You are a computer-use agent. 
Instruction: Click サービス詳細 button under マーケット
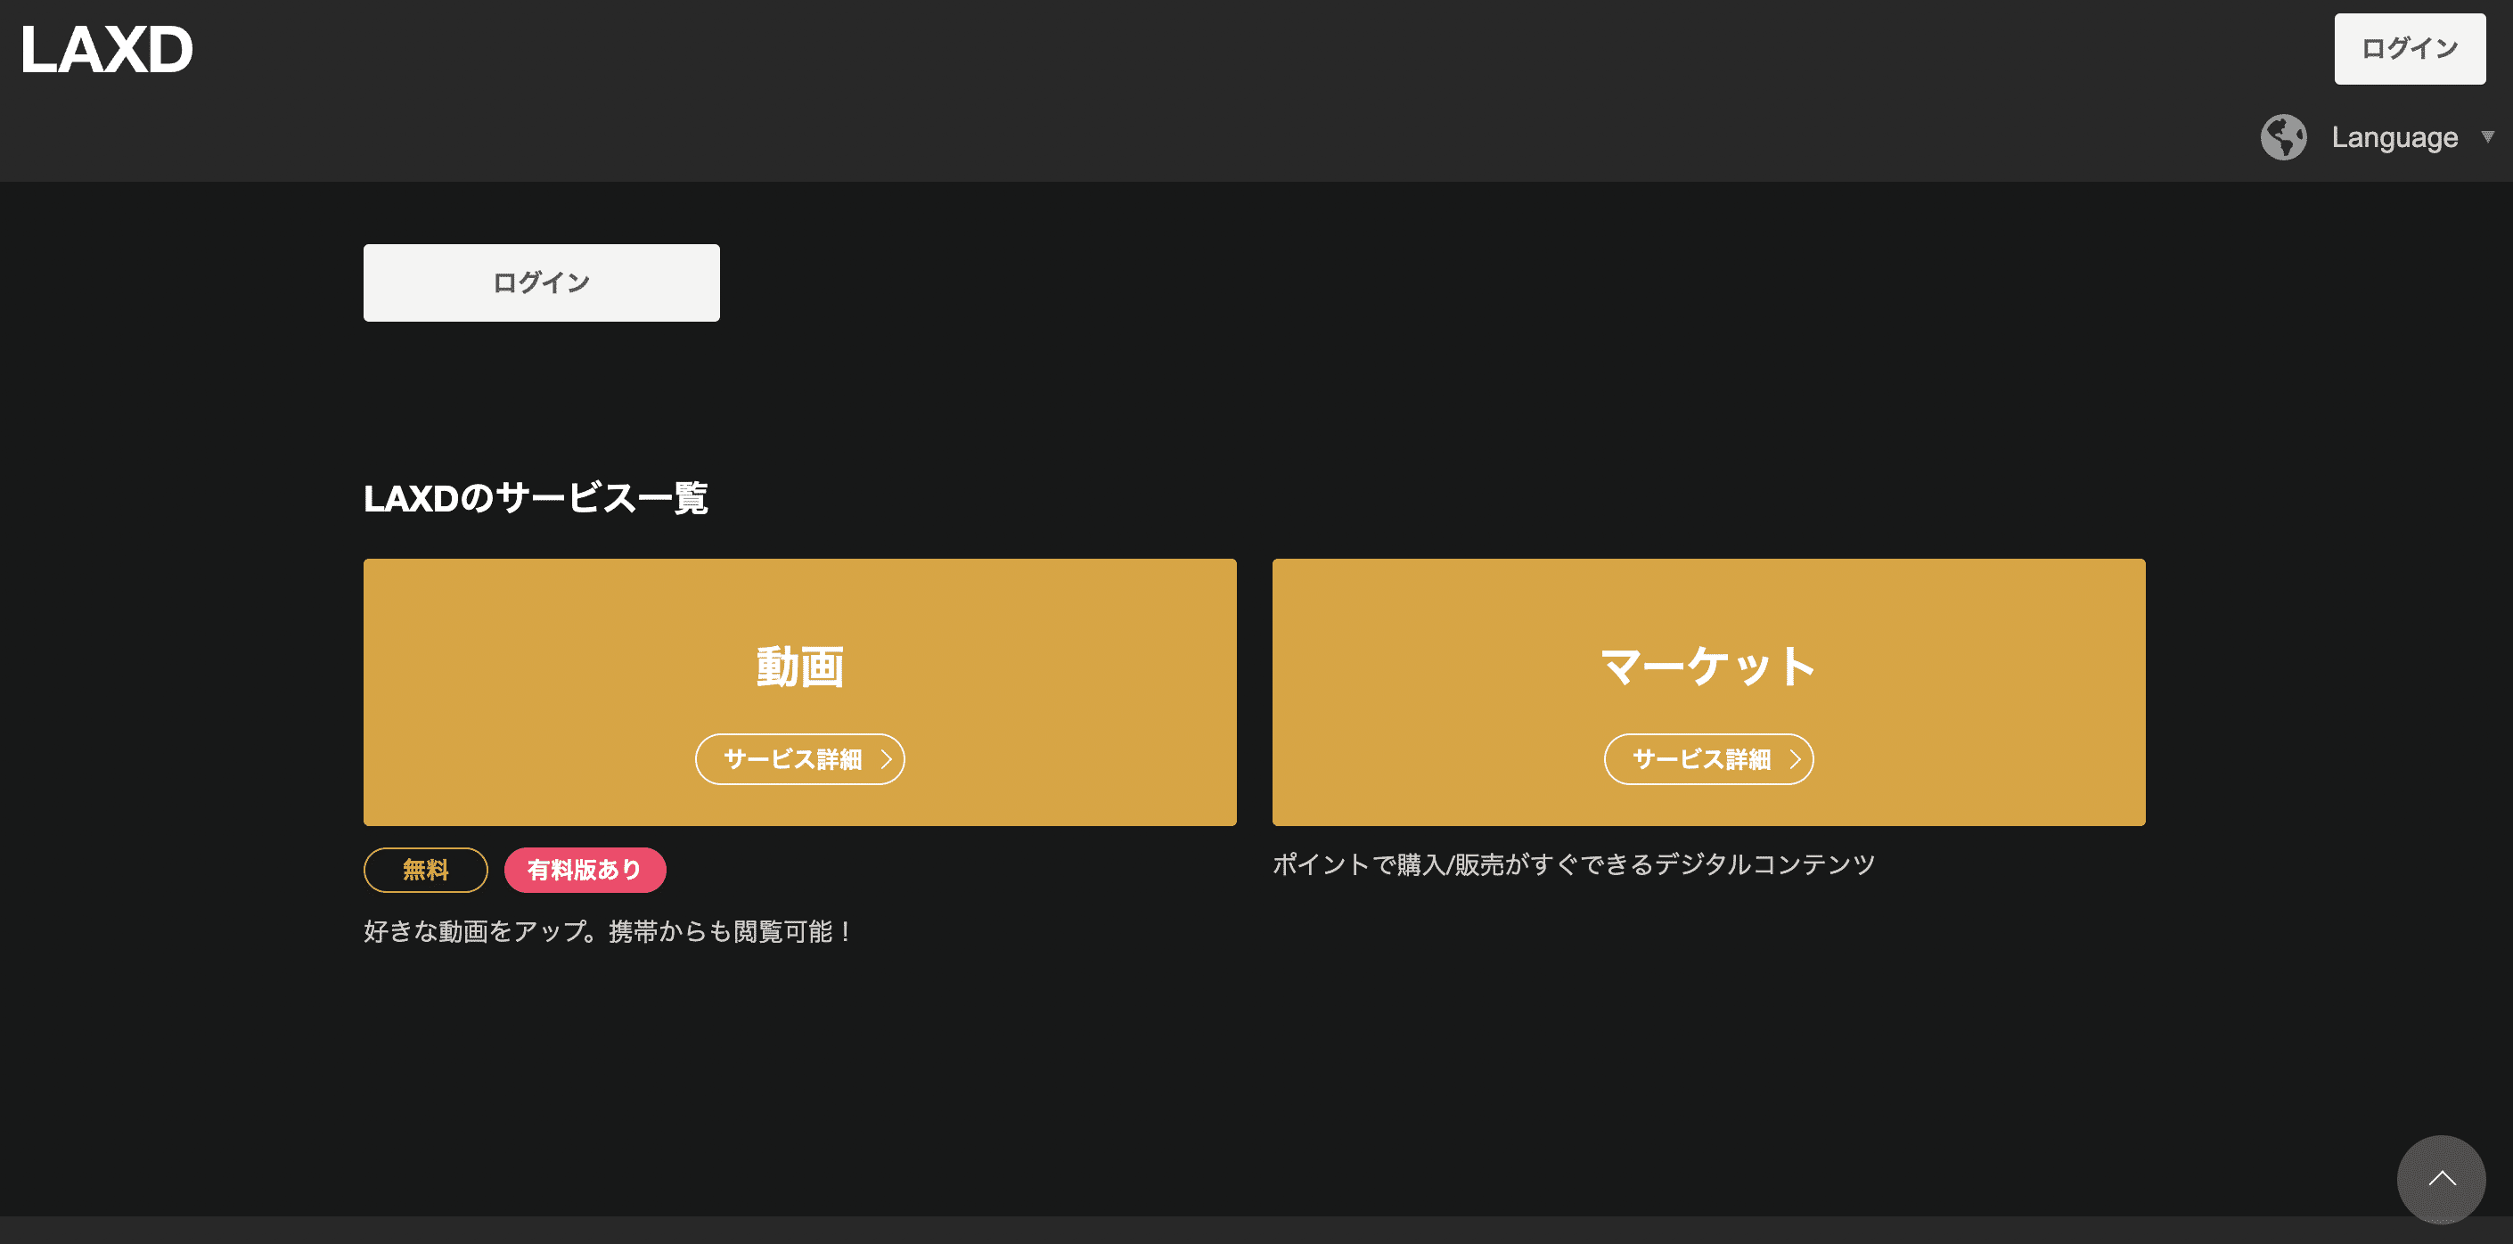coord(1708,759)
